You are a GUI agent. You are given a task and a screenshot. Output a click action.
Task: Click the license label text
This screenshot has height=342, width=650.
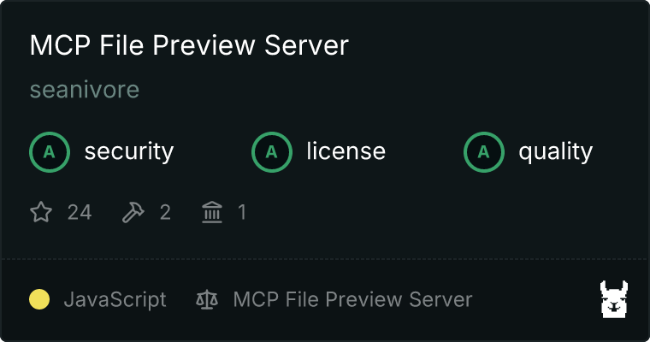346,151
